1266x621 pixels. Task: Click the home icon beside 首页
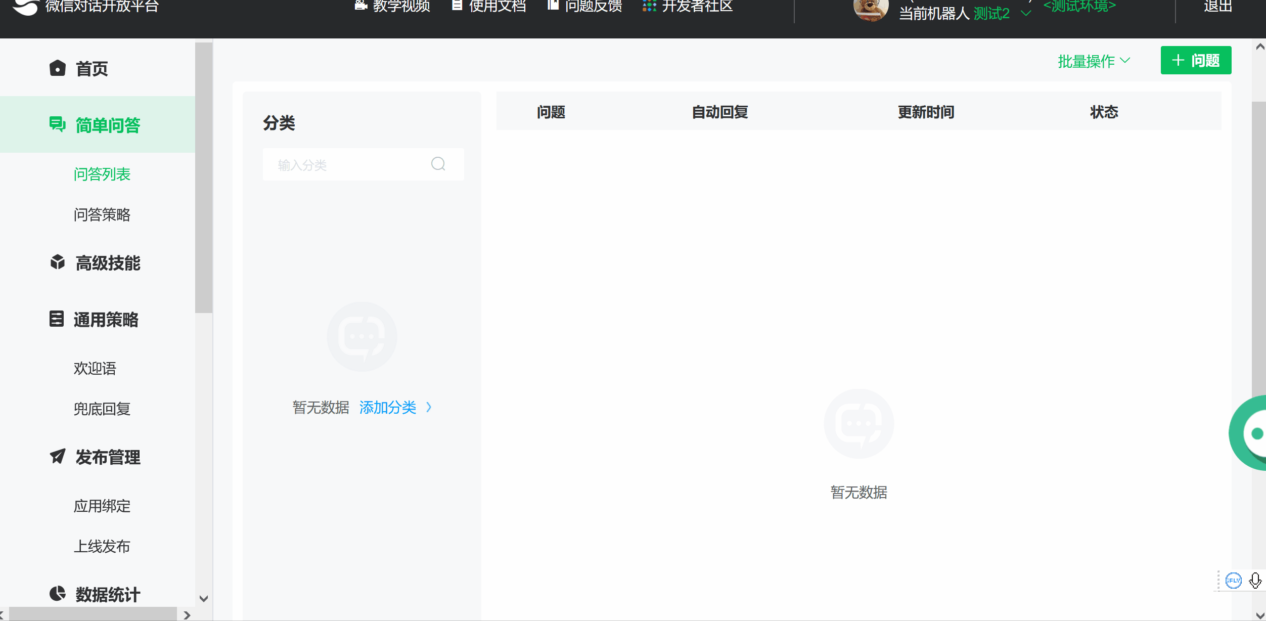(58, 68)
